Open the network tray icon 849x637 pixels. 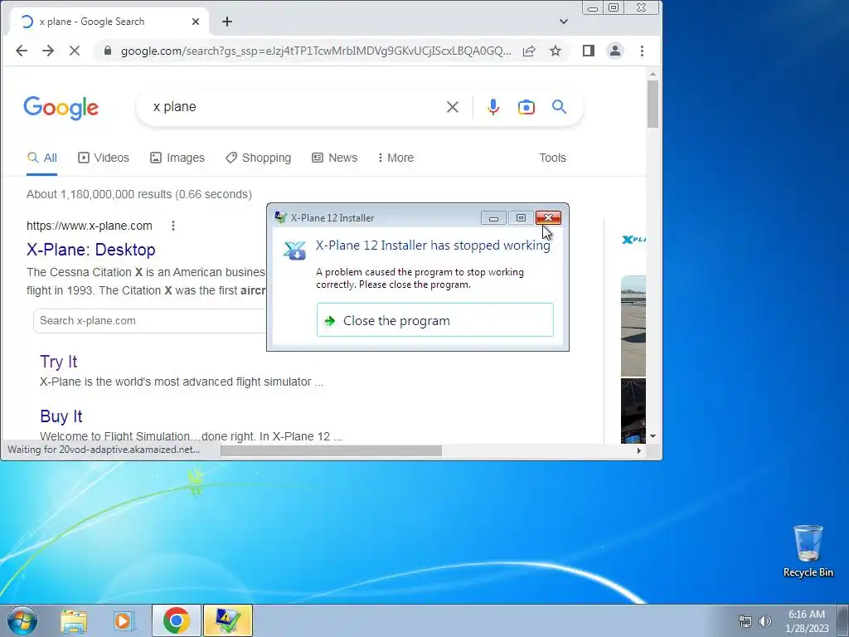[x=745, y=621]
